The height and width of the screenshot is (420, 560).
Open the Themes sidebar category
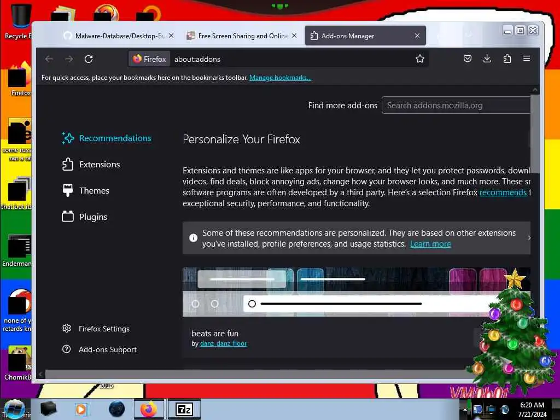85,190
